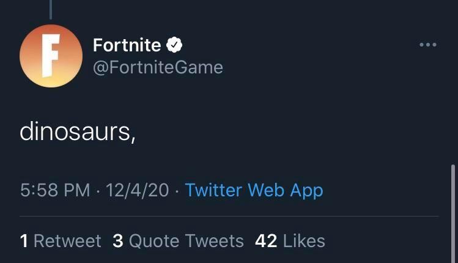Click the Fortnite display name
The image size is (458, 263).
tap(127, 45)
